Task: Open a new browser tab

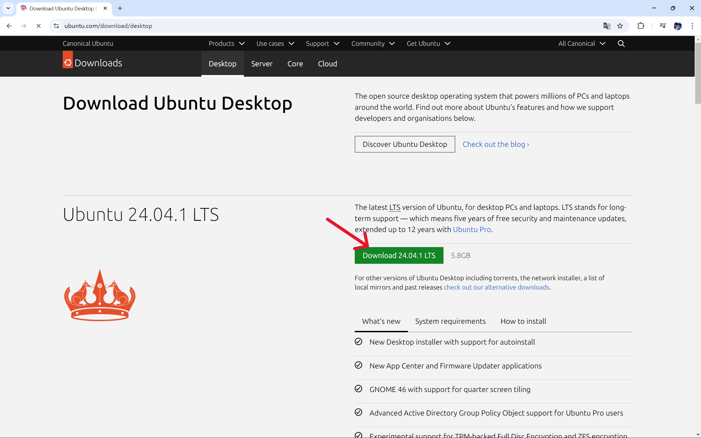Action: pos(120,8)
